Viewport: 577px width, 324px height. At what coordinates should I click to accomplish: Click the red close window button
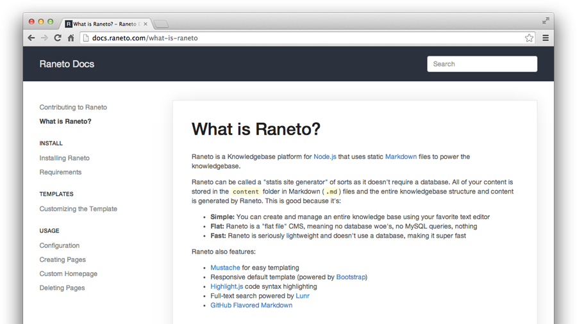(31, 22)
